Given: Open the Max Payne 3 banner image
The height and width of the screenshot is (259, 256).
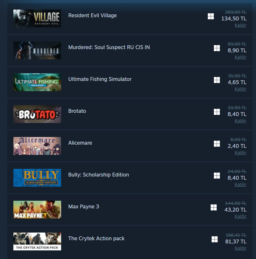Looking at the screenshot, I should coord(37,210).
